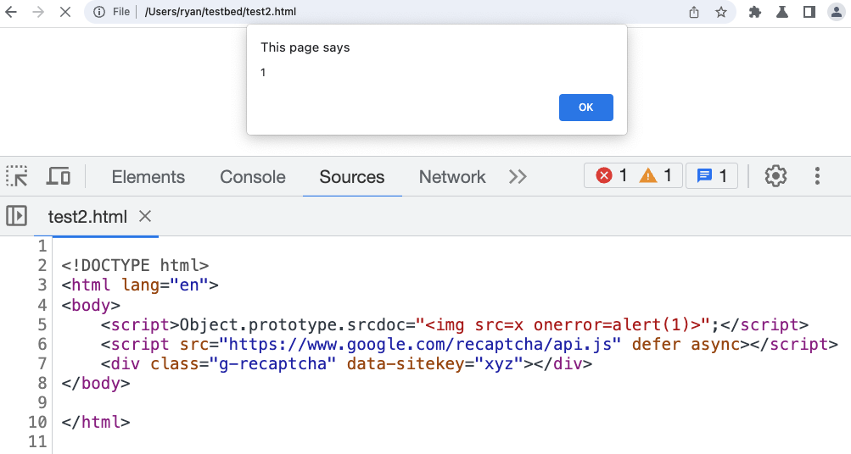
Task: Click line number 6 in the gutter
Action: (42, 344)
